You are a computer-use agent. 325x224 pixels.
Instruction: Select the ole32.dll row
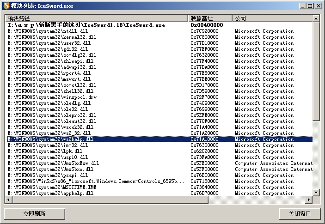159,109
